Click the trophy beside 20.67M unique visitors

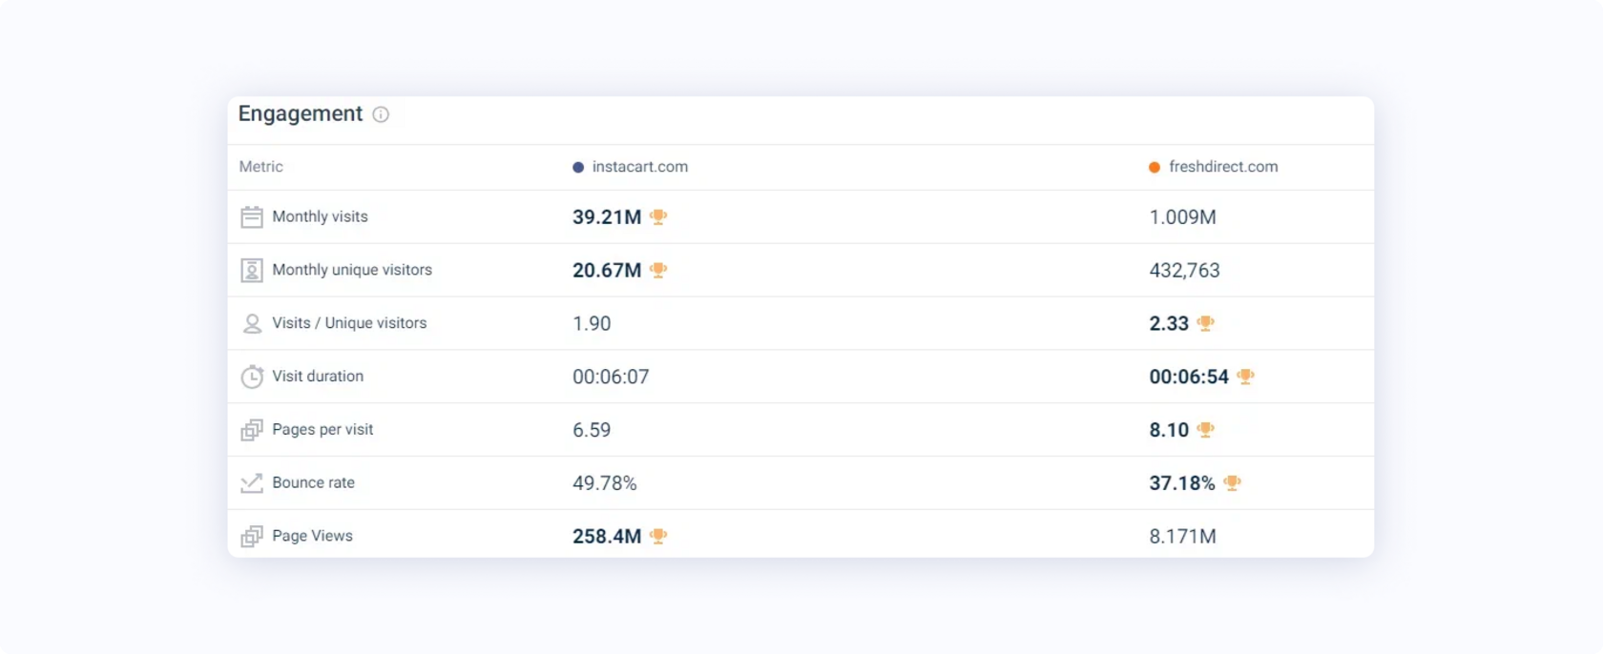658,271
